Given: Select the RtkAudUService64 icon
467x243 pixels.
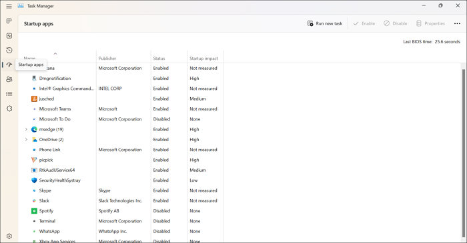Looking at the screenshot, I should point(34,170).
